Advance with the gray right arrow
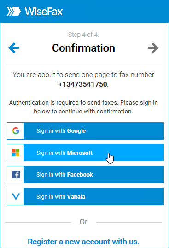This screenshot has height=248, width=169. (153, 48)
